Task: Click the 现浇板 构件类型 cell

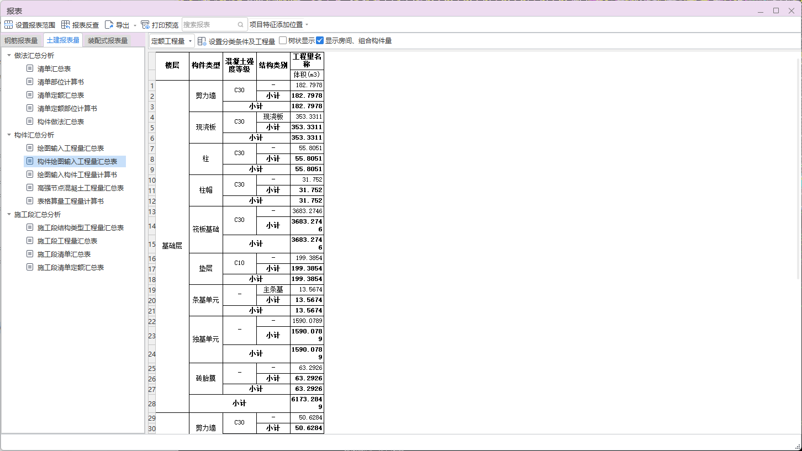Action: [206, 127]
